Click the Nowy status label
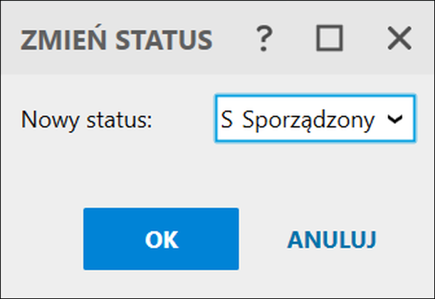Image resolution: width=435 pixels, height=299 pixels. tap(87, 120)
